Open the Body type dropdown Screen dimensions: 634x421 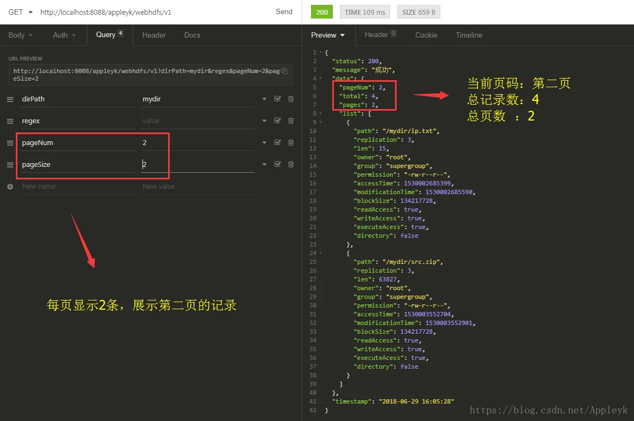pyautogui.click(x=21, y=35)
